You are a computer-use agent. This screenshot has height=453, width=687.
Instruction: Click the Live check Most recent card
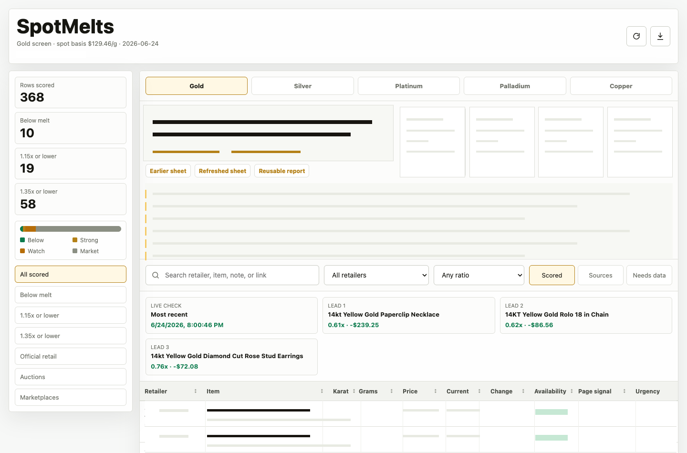[231, 315]
